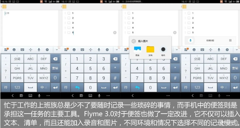
Task: Tick checkbox for item 2 in third screen
Action: (x=128, y=18)
